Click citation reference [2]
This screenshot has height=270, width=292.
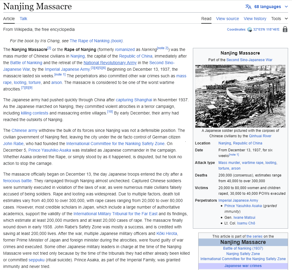coord(49,48)
